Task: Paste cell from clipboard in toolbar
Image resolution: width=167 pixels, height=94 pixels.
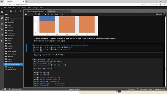Action: (39, 14)
